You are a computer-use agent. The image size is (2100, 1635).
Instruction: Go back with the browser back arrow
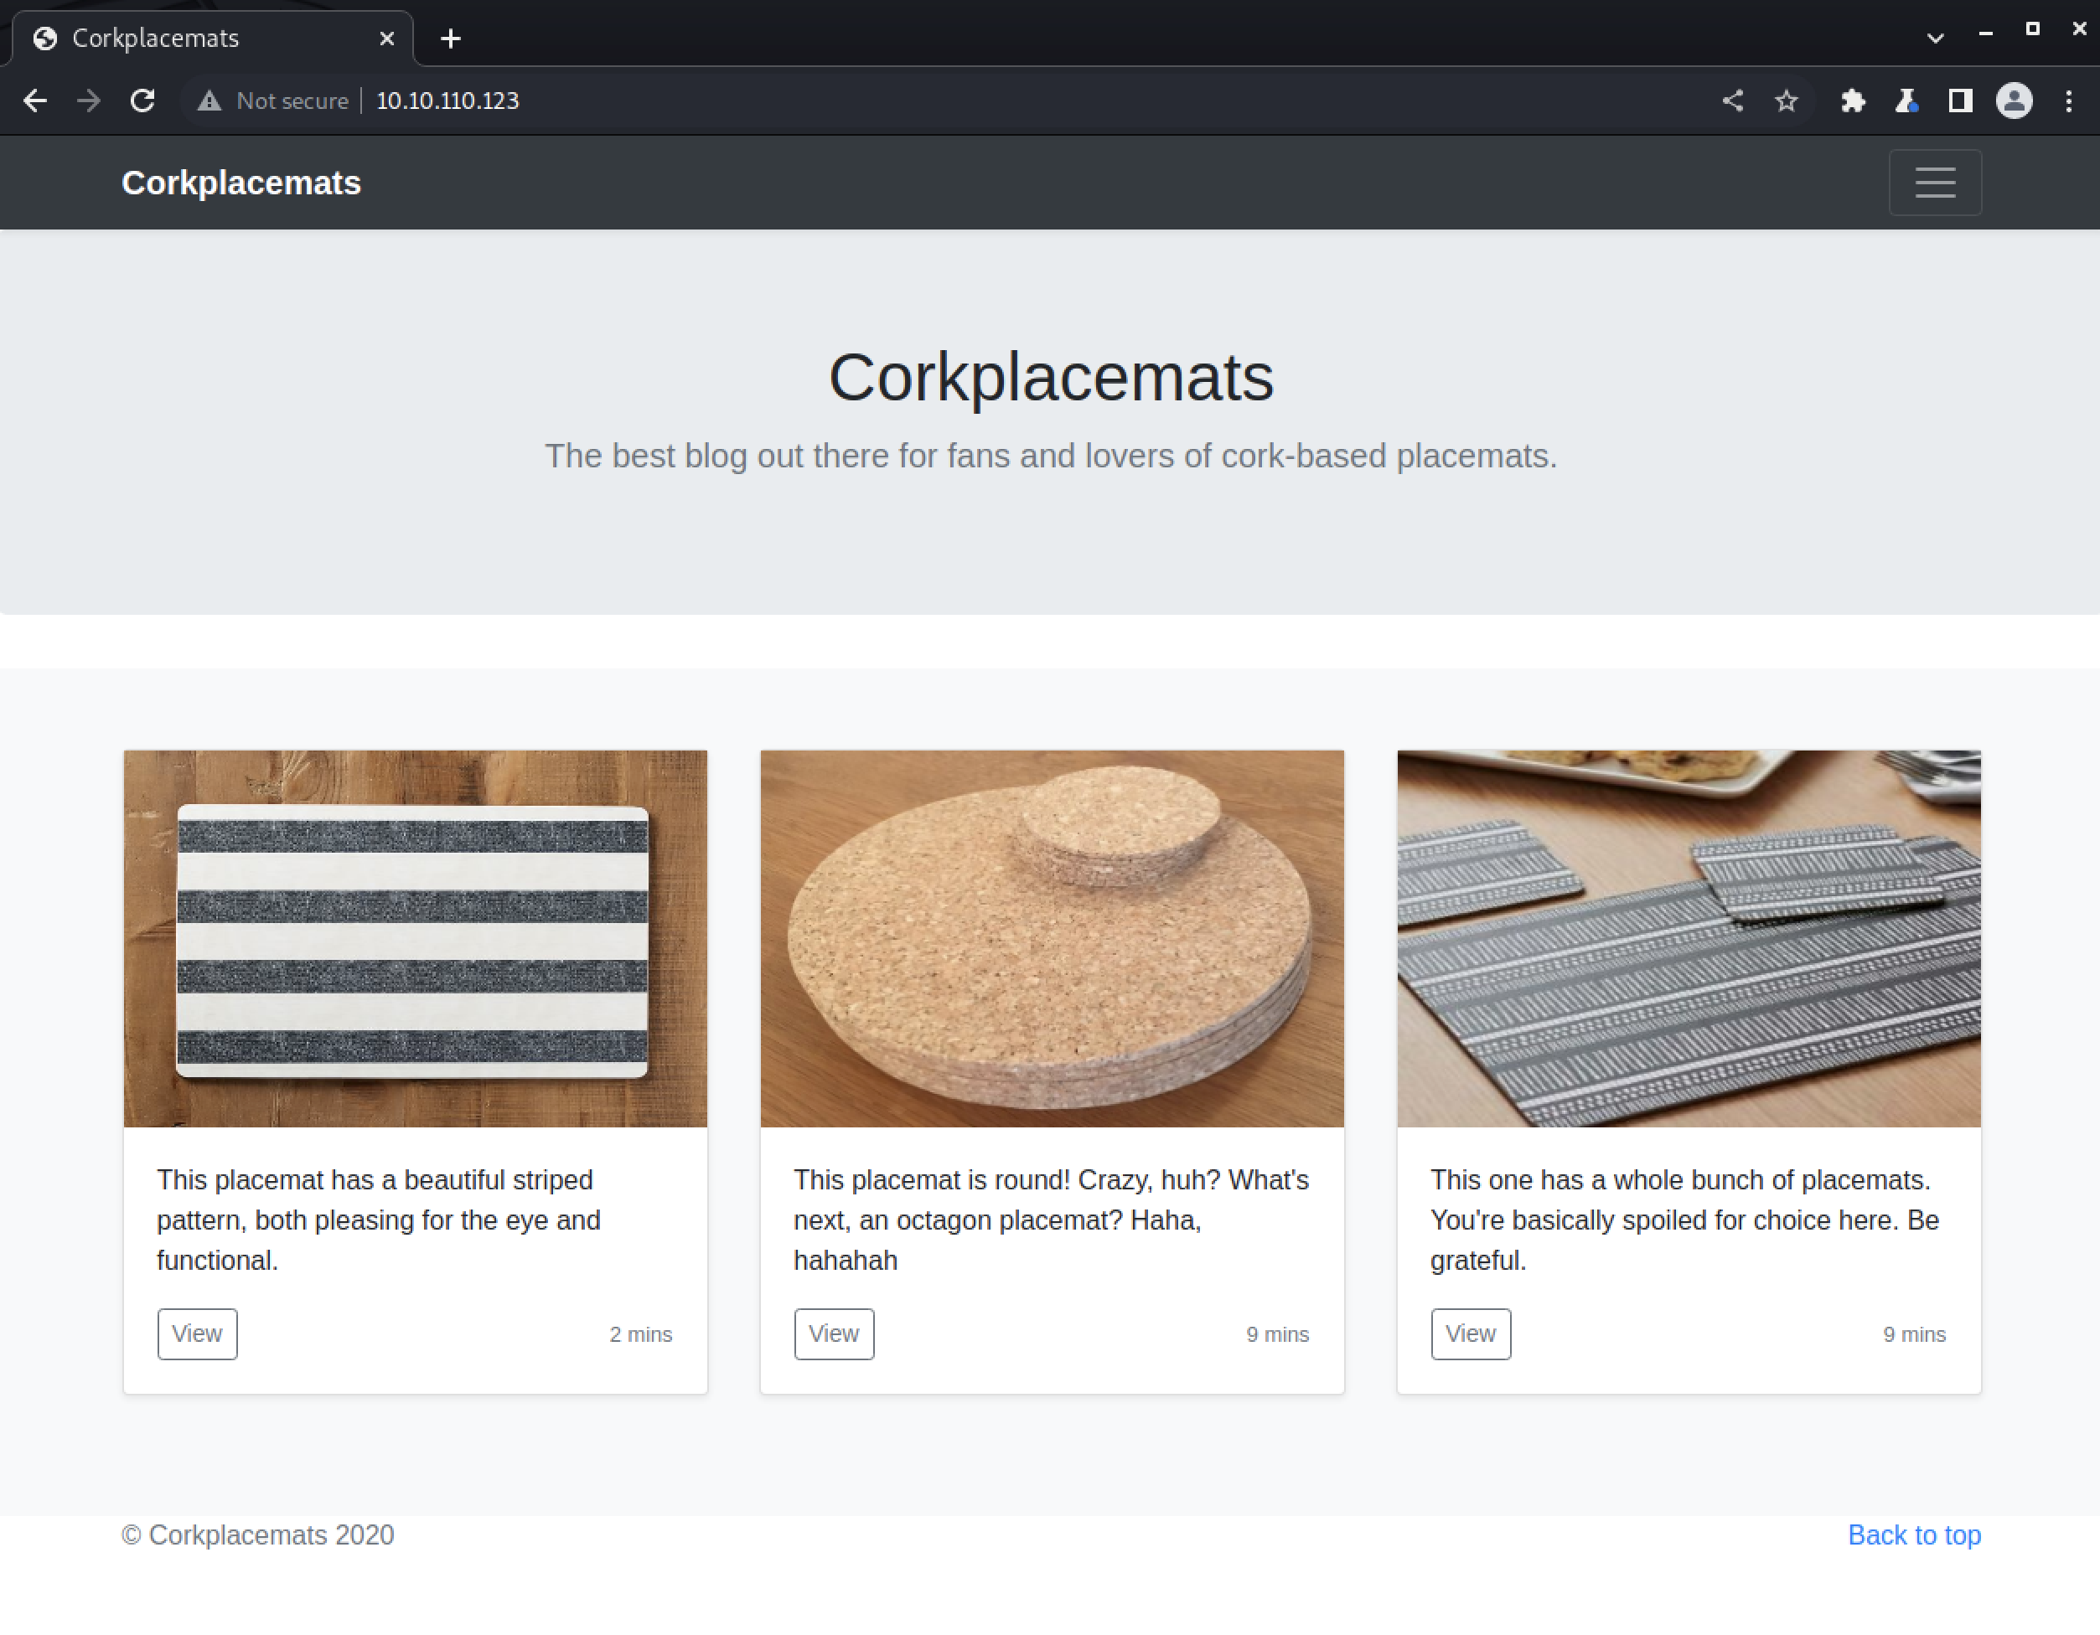click(x=35, y=101)
